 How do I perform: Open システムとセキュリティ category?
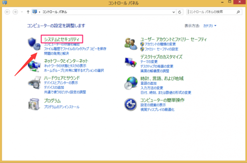62,39
